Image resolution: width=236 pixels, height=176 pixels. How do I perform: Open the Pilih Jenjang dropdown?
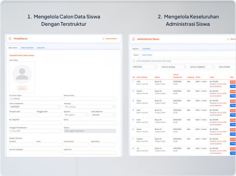[90, 107]
